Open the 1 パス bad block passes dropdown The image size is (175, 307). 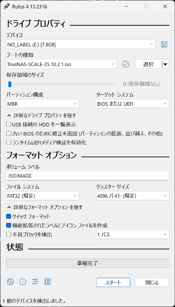pos(133,234)
